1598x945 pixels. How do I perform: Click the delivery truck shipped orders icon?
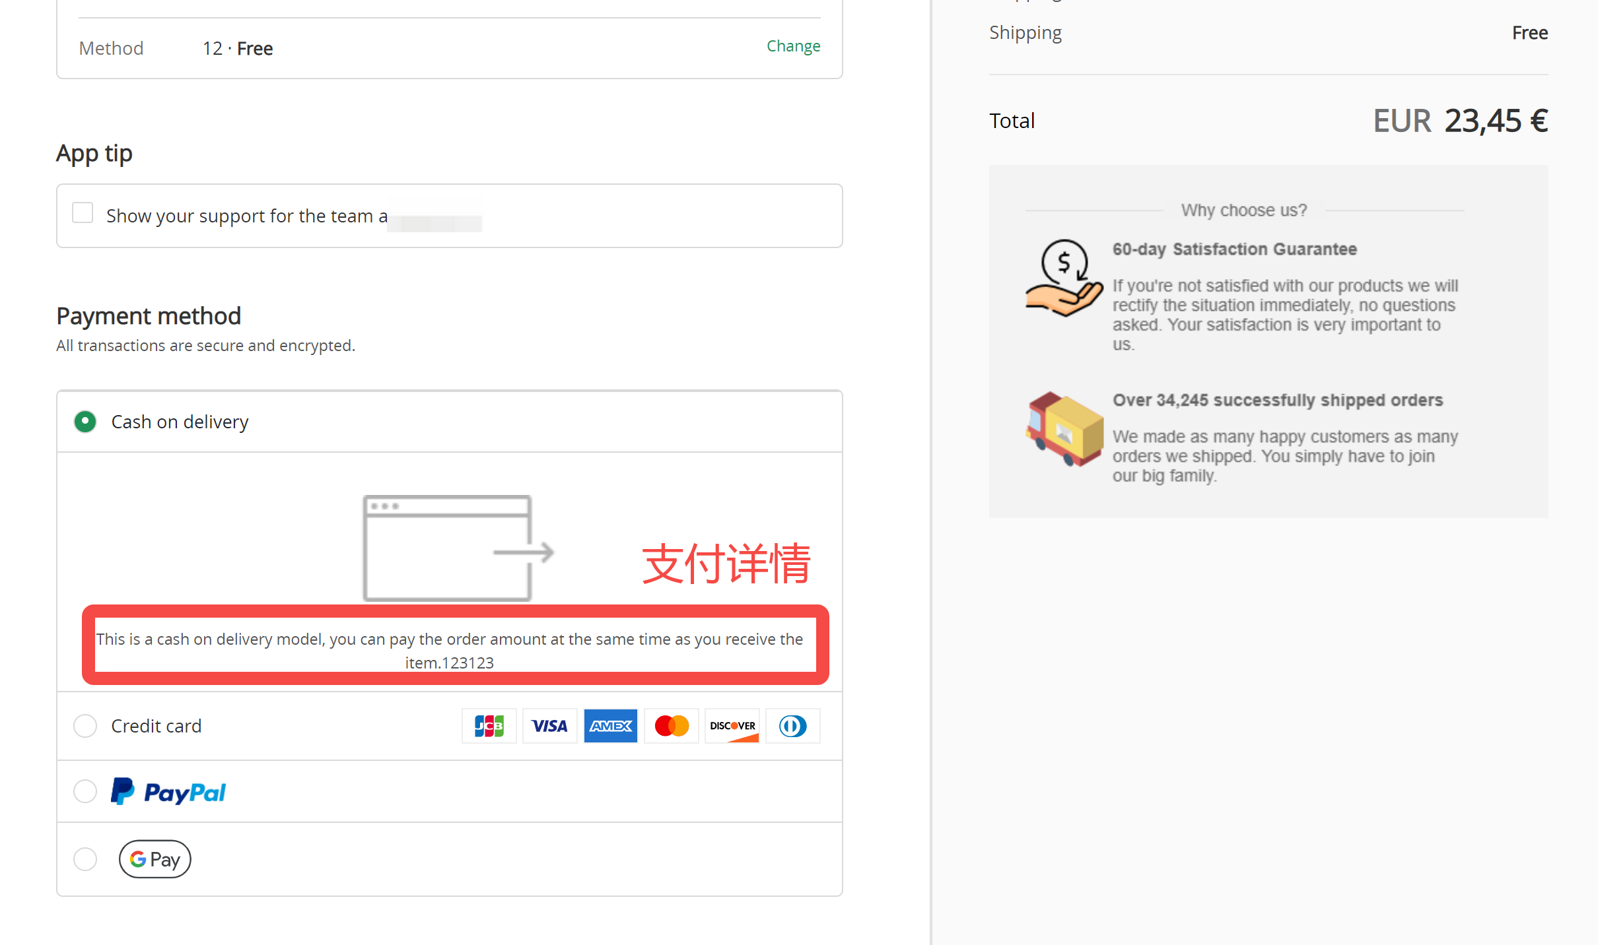1064,429
